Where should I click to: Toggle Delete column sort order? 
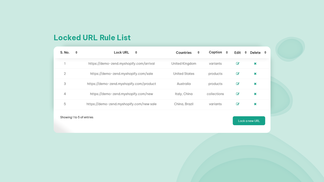(x=266, y=52)
